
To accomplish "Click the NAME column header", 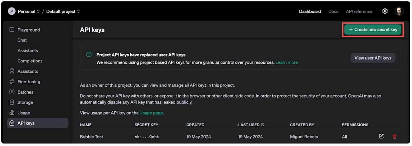I will click(x=86, y=125).
